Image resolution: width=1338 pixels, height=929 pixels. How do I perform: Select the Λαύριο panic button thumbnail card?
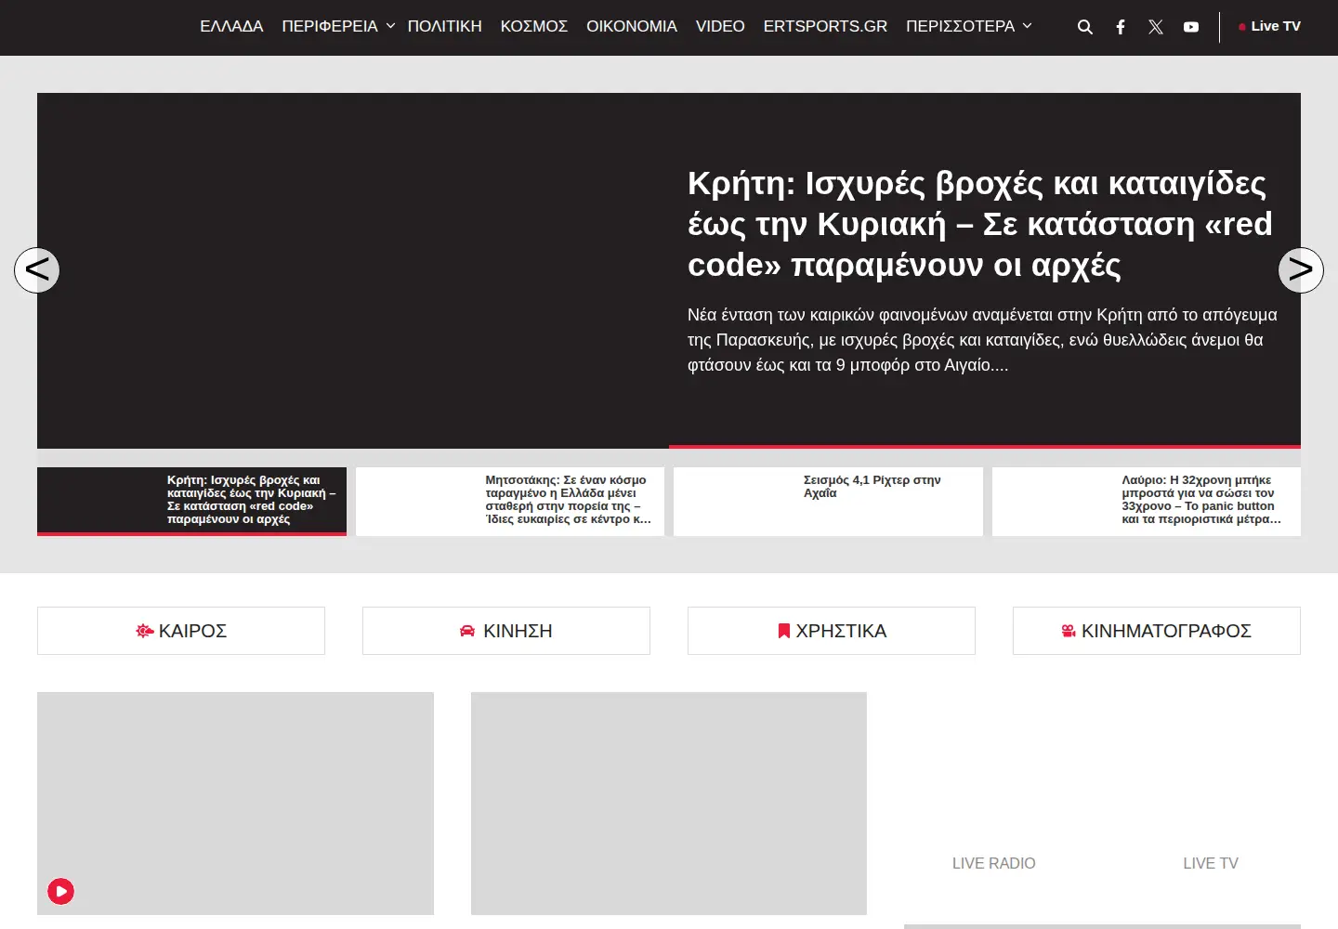point(1147,502)
